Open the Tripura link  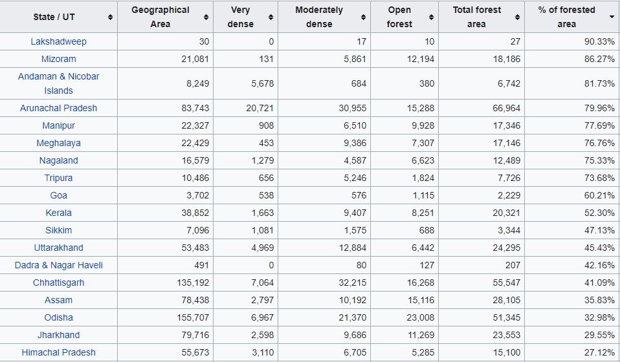[x=58, y=178]
